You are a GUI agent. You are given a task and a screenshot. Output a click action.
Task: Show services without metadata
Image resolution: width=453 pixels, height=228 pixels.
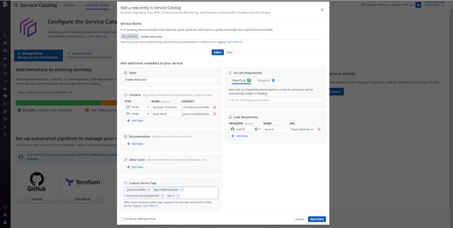pos(45,92)
